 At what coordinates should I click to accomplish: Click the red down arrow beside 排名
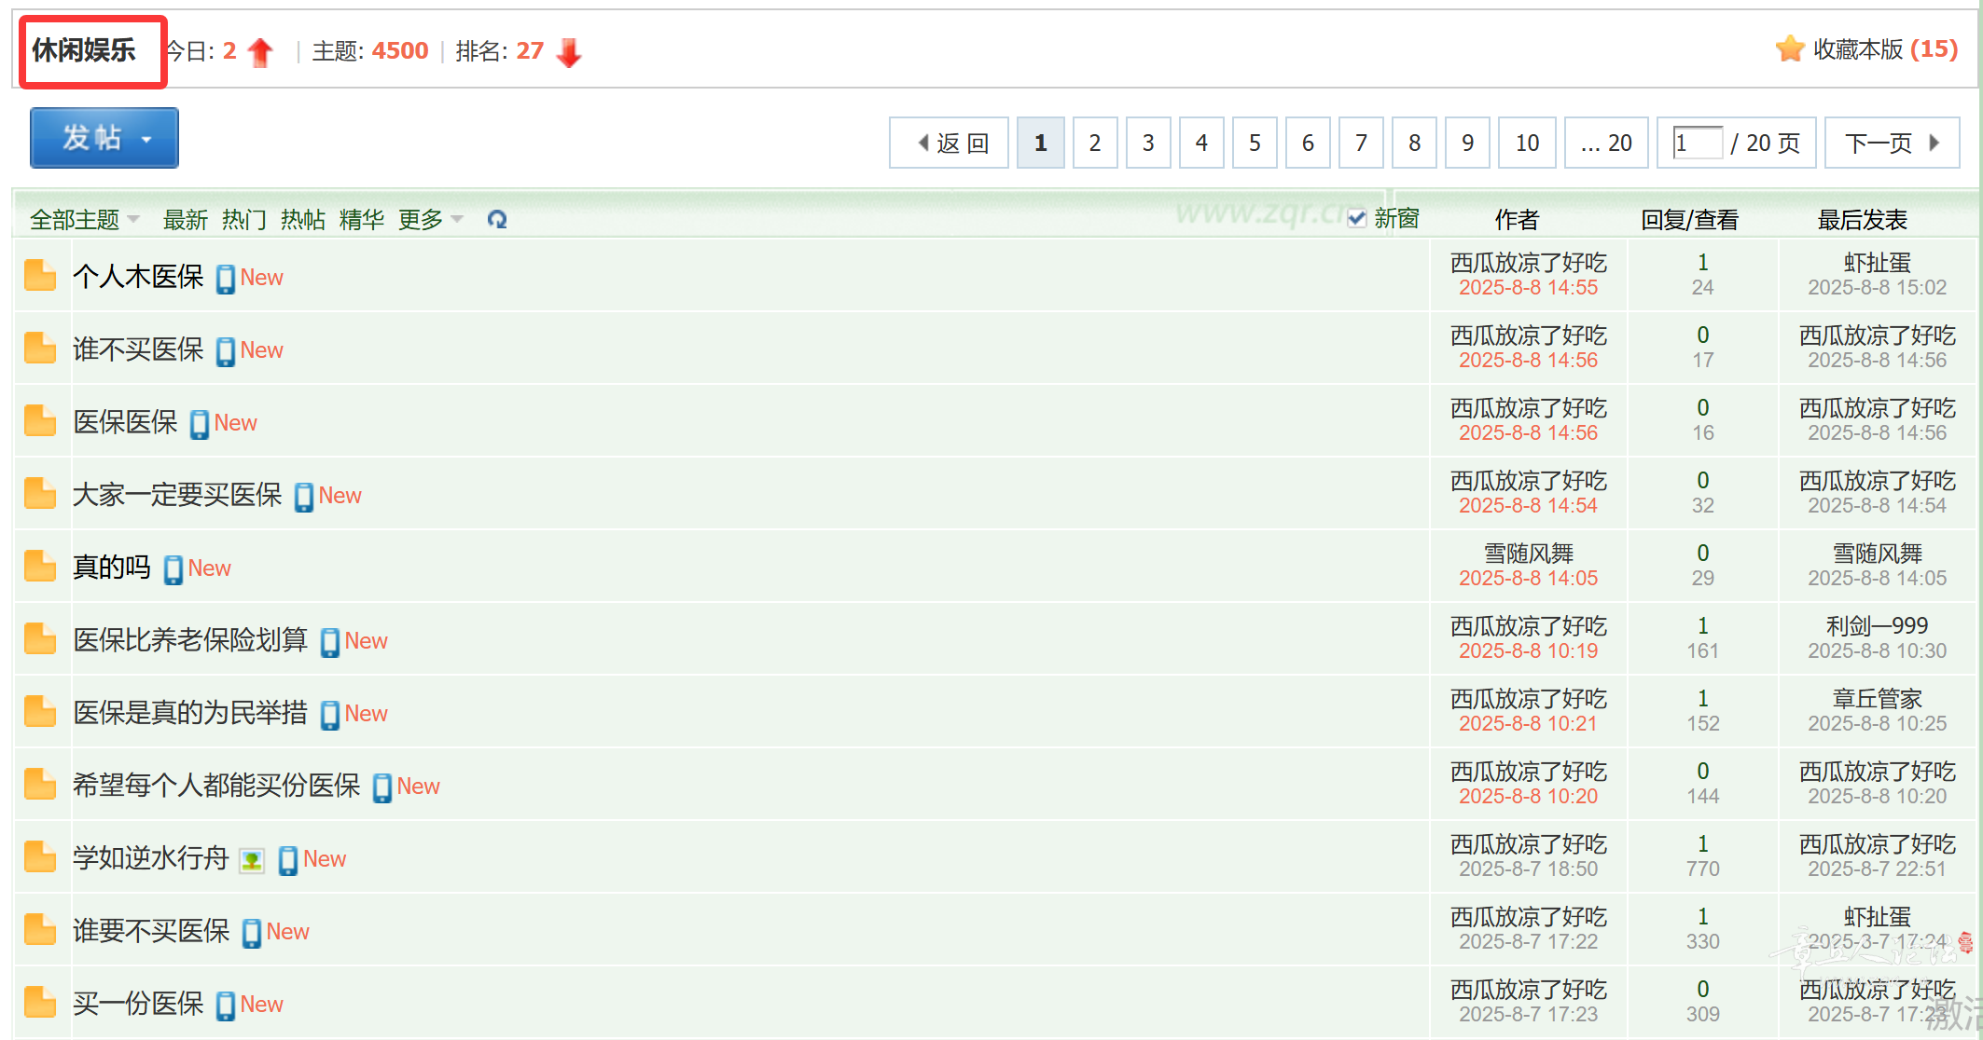coord(569,52)
